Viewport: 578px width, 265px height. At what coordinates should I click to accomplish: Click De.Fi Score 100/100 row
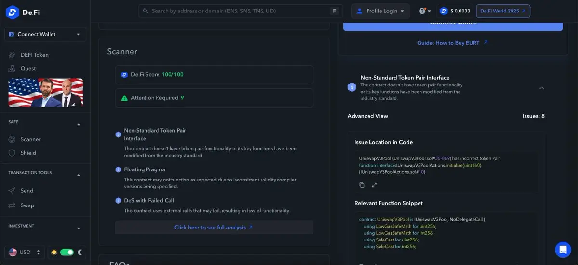point(214,75)
